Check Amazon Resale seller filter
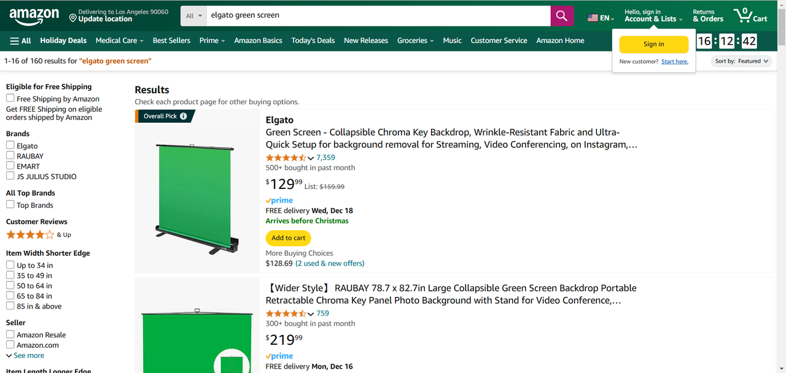 pos(10,334)
